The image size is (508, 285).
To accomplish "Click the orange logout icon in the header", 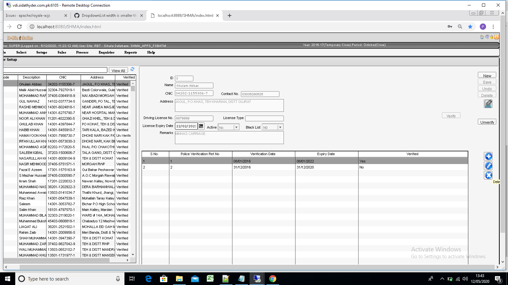I will tap(497, 37).
